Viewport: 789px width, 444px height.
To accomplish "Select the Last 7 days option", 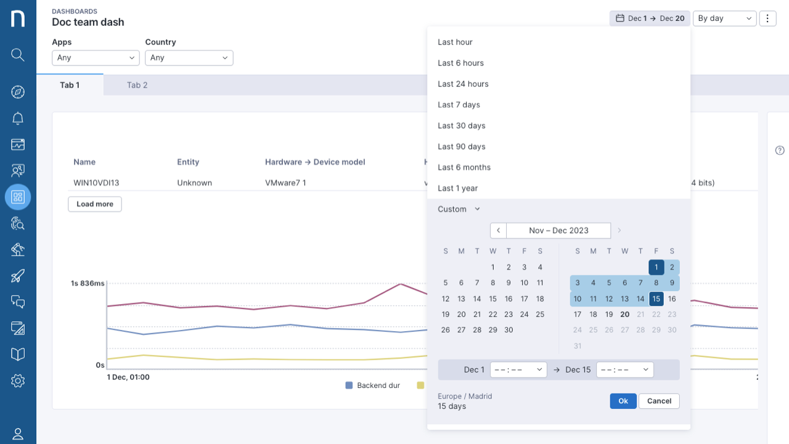I will click(x=459, y=105).
